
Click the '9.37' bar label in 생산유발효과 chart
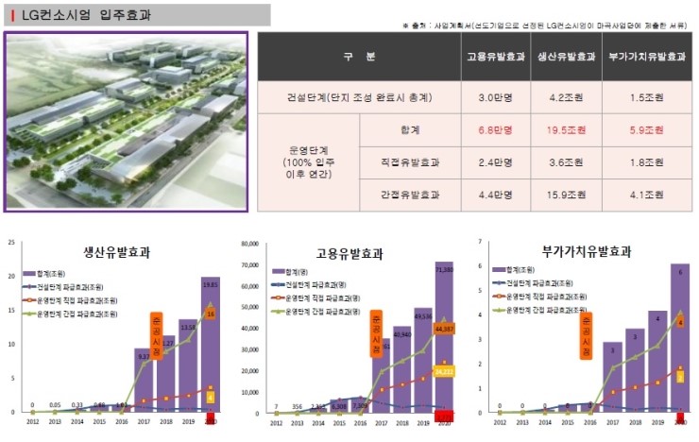[x=144, y=356]
